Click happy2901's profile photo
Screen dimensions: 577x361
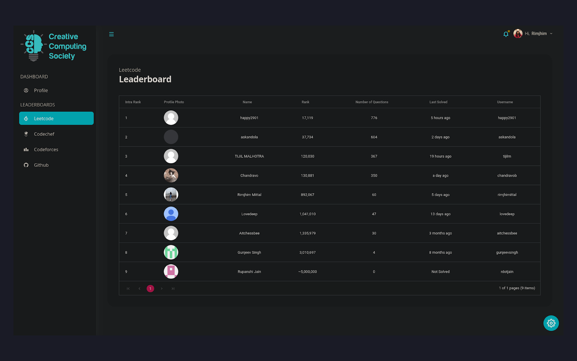(171, 118)
